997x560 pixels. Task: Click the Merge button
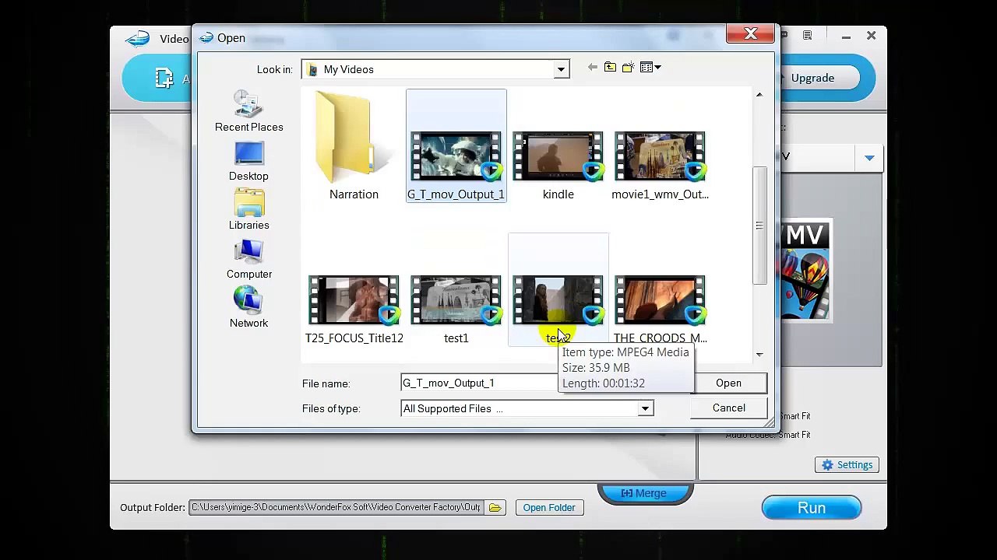click(646, 493)
